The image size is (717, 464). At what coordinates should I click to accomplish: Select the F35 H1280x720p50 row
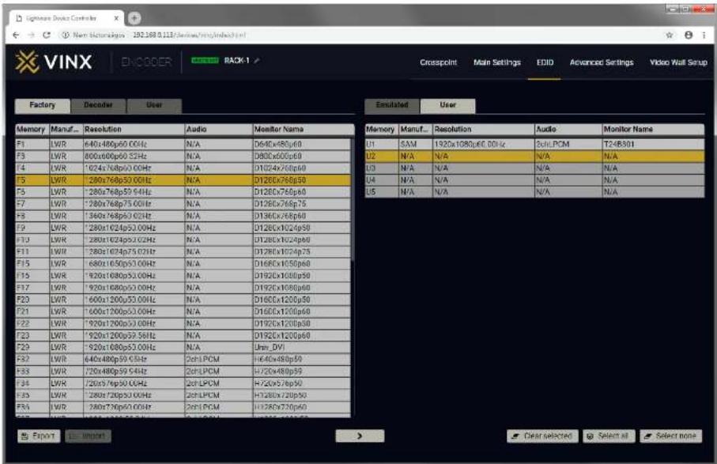(183, 395)
